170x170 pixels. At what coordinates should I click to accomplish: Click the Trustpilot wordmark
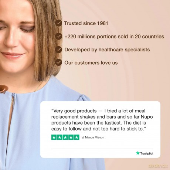147,153
